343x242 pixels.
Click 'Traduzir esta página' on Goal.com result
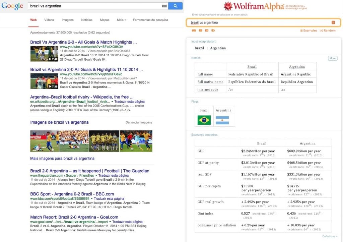click(127, 222)
